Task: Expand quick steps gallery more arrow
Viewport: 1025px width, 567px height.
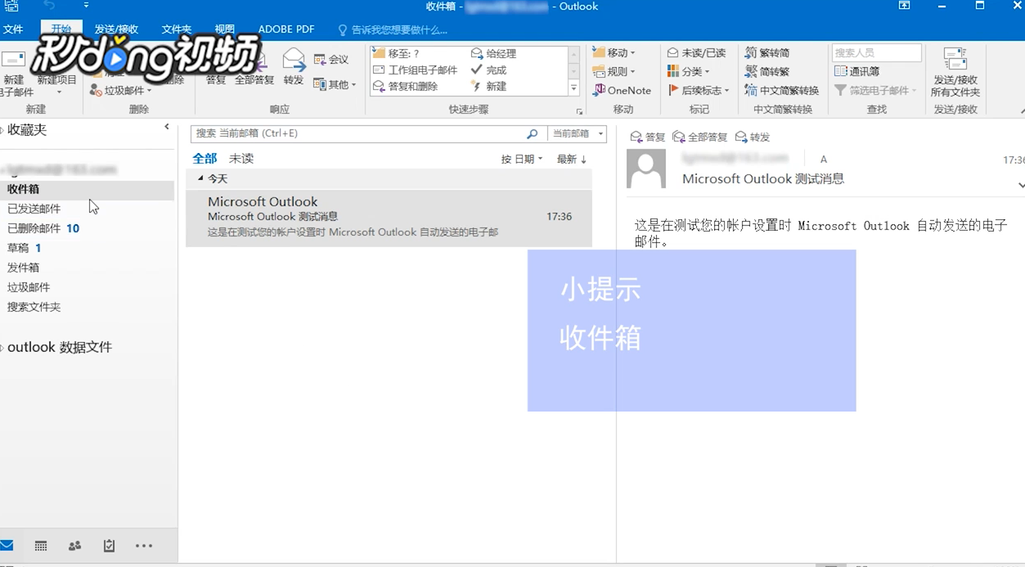Action: [574, 88]
